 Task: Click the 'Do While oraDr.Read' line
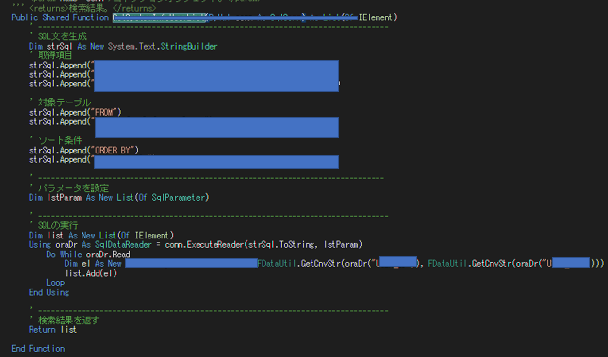coord(88,255)
